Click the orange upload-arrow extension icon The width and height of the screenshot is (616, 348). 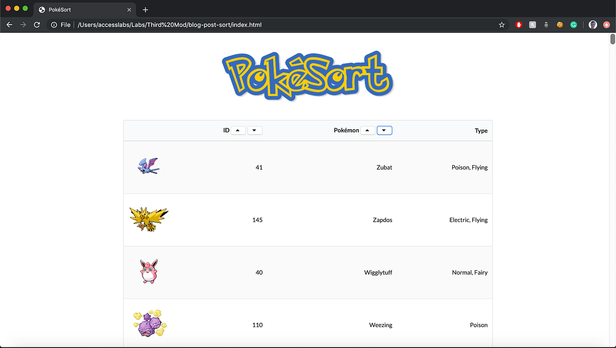(x=607, y=24)
